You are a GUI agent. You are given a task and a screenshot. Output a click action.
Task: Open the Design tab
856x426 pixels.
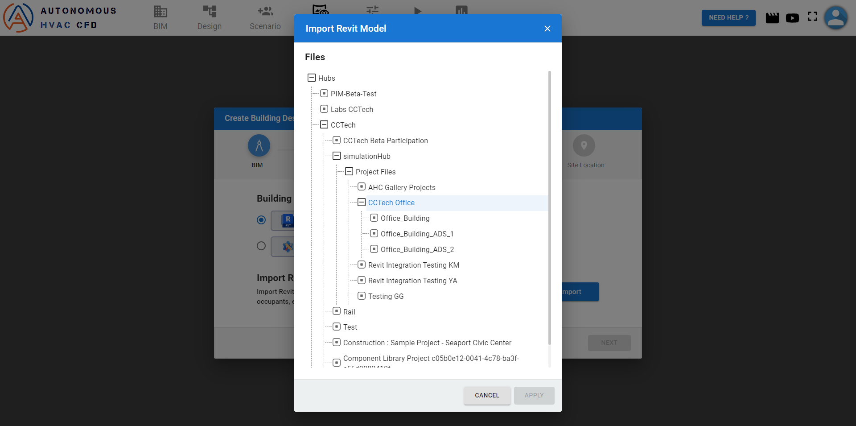pos(210,18)
